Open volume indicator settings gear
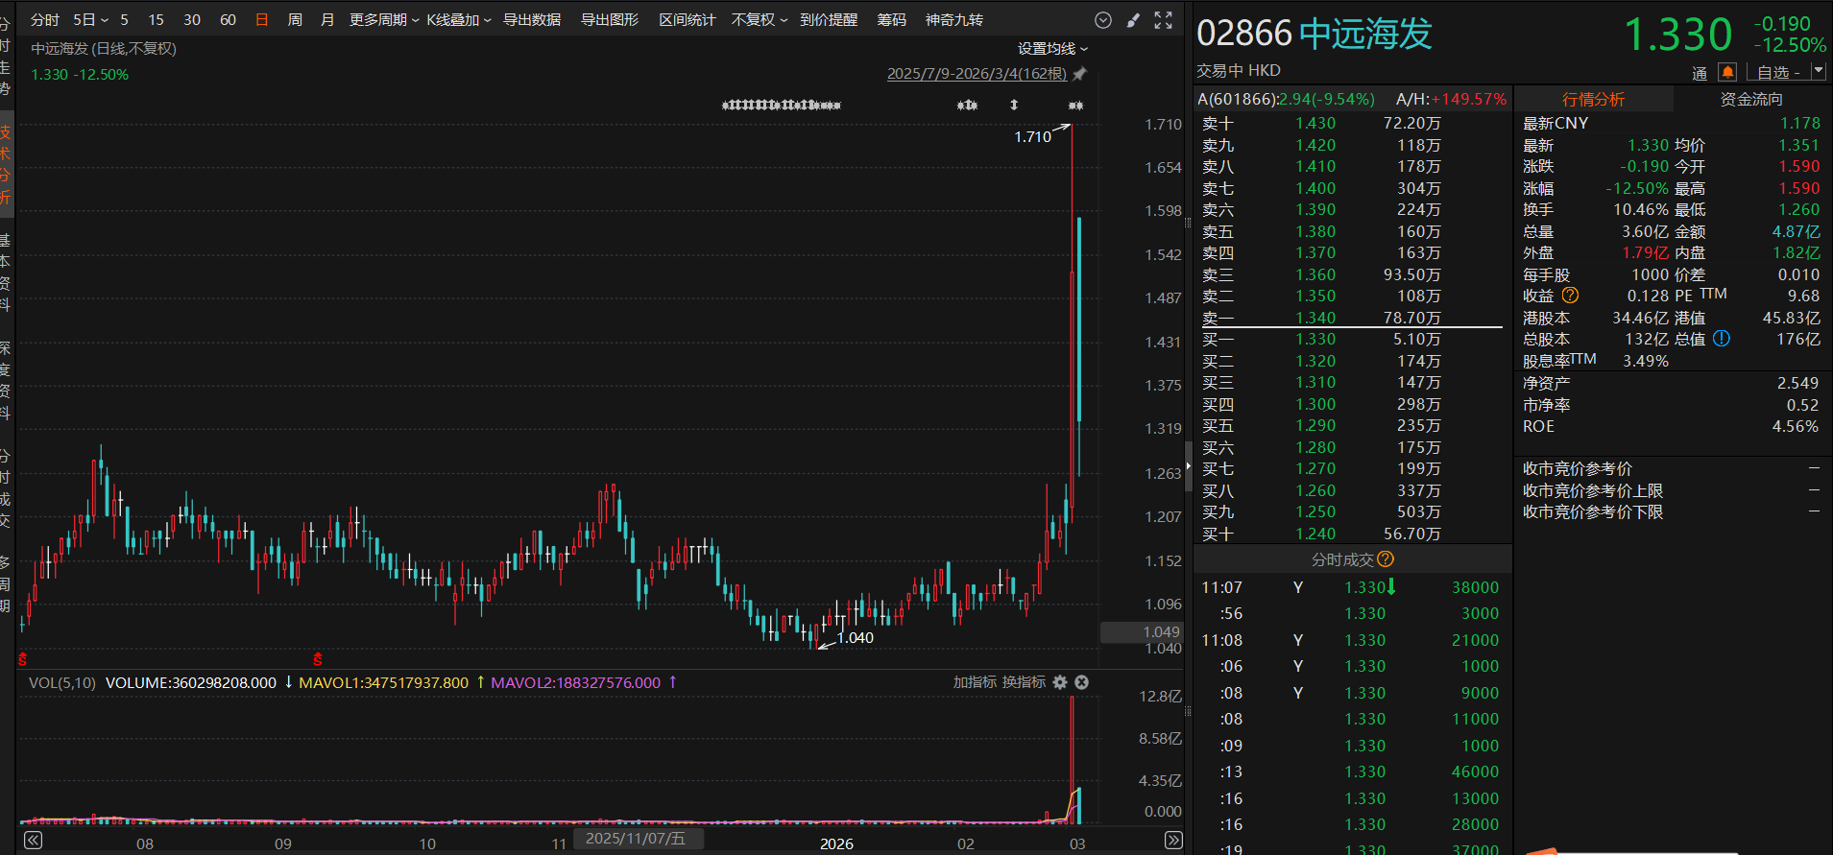This screenshot has width=1833, height=855. (x=1060, y=682)
